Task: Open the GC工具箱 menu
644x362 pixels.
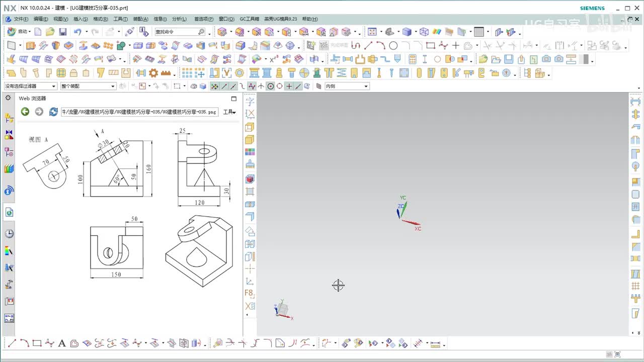Action: pos(250,19)
